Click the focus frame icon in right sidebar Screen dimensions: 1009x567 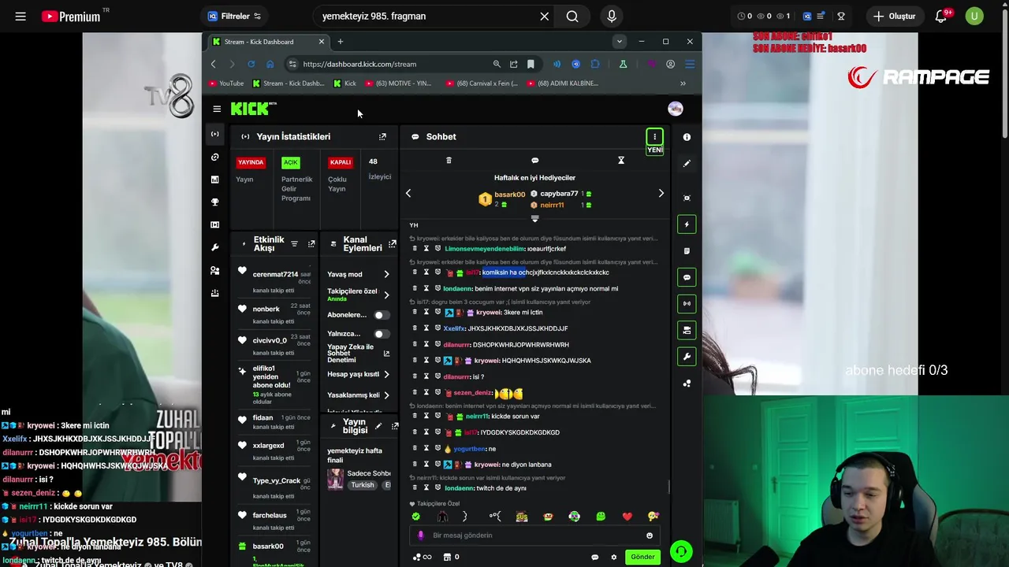687,198
